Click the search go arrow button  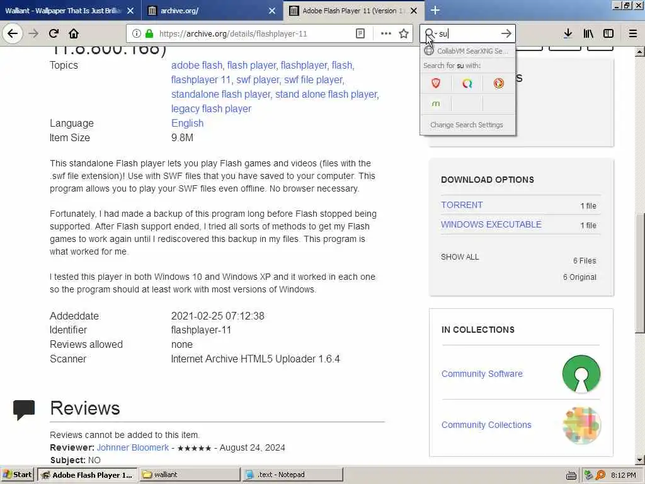[x=506, y=33]
